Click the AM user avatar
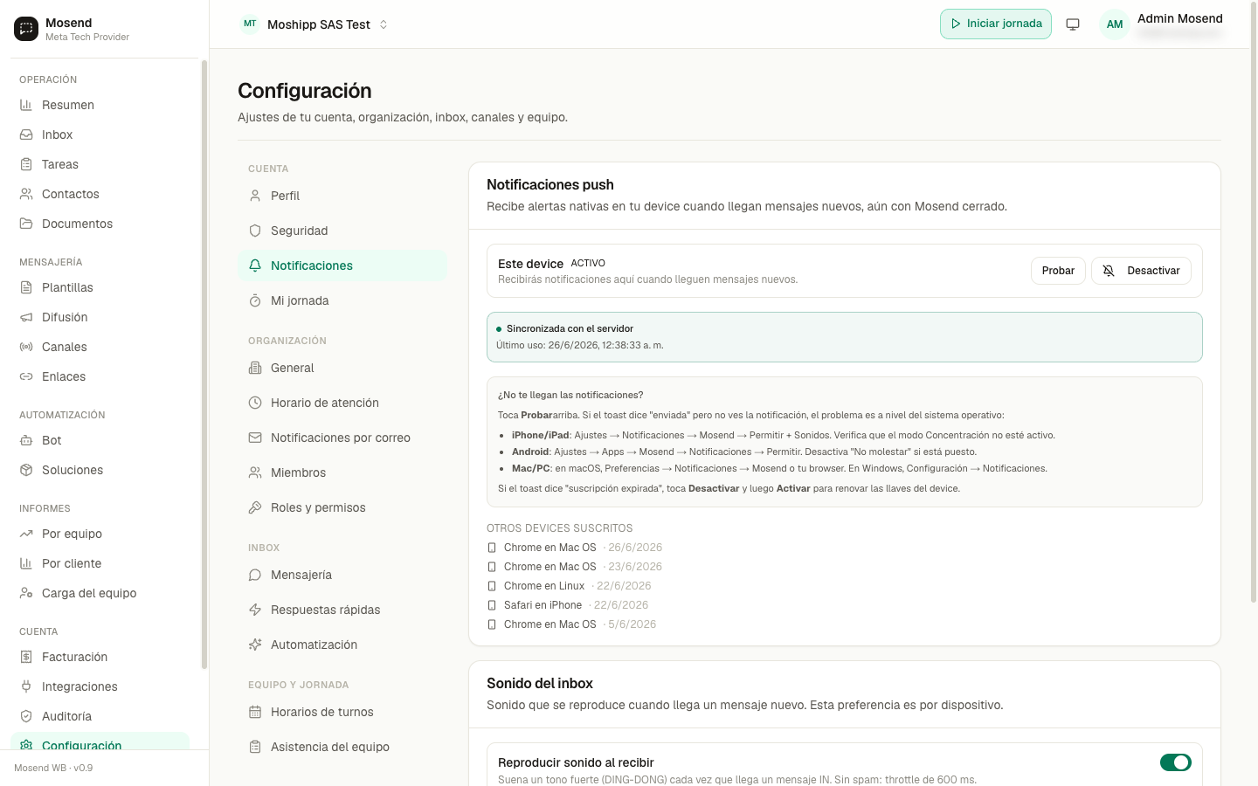This screenshot has height=786, width=1258. tap(1115, 24)
